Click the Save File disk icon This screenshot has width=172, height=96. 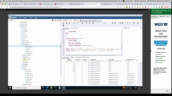(69, 23)
